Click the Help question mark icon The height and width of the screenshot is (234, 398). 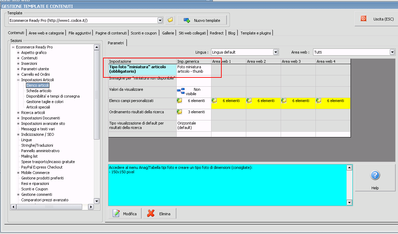coord(375,175)
